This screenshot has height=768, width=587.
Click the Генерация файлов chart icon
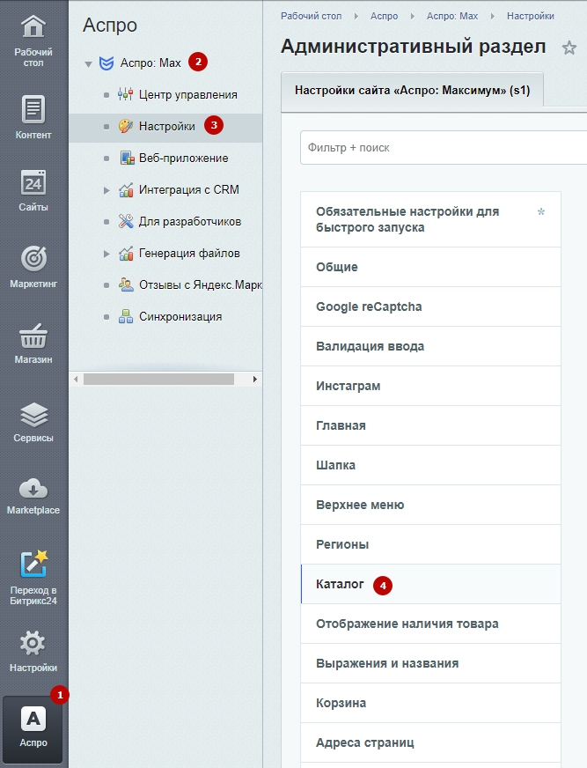point(126,254)
